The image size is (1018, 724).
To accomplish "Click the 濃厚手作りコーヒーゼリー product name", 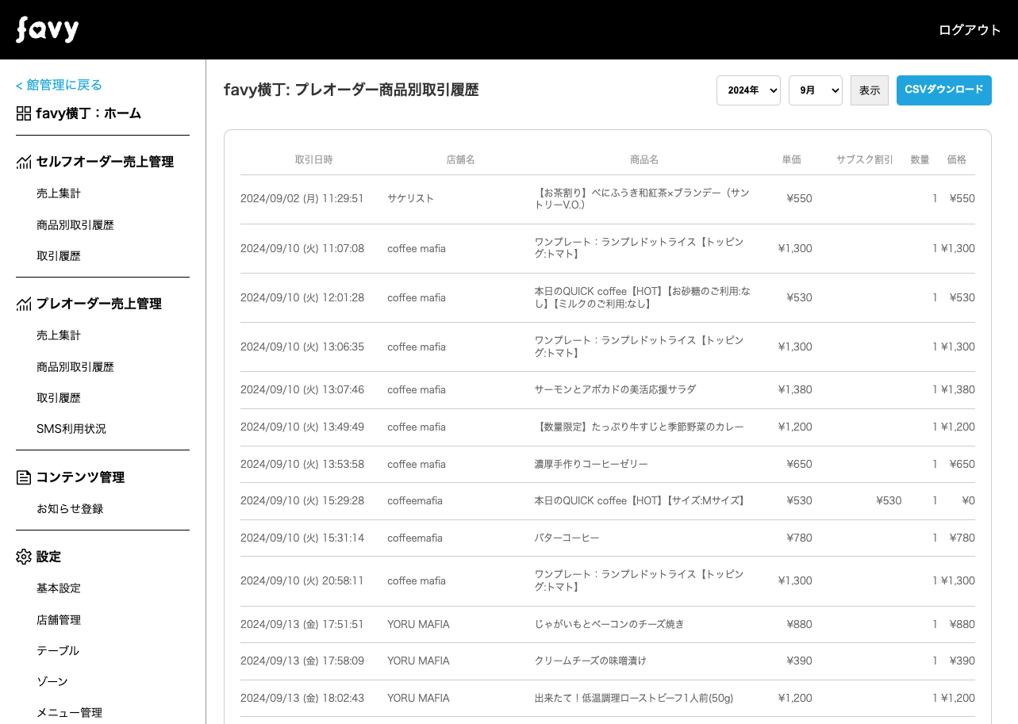I will point(591,464).
